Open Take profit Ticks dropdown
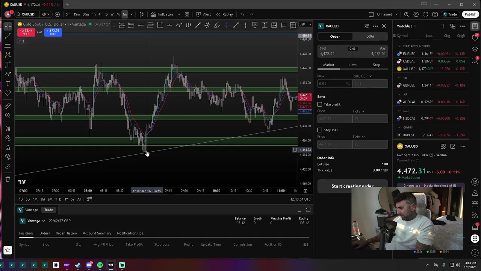Viewport: 481px width, 271px height. [x=358, y=111]
